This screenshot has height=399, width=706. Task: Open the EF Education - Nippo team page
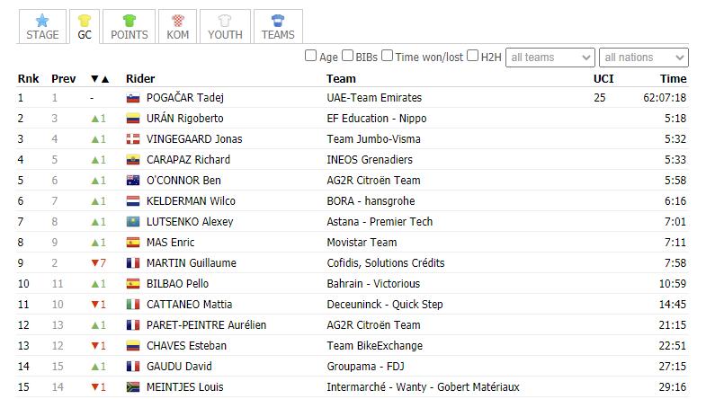[377, 119]
